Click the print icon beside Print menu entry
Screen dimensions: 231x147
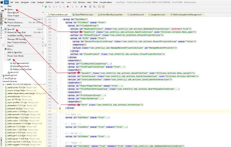(x=6, y=49)
